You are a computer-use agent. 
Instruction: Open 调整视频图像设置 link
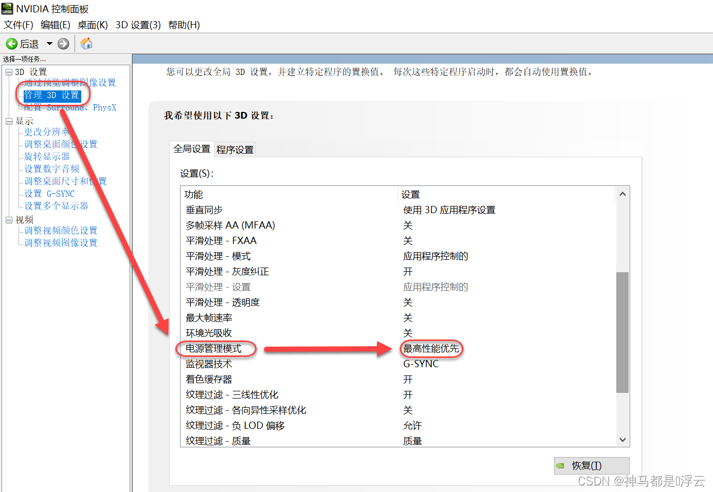(x=61, y=243)
